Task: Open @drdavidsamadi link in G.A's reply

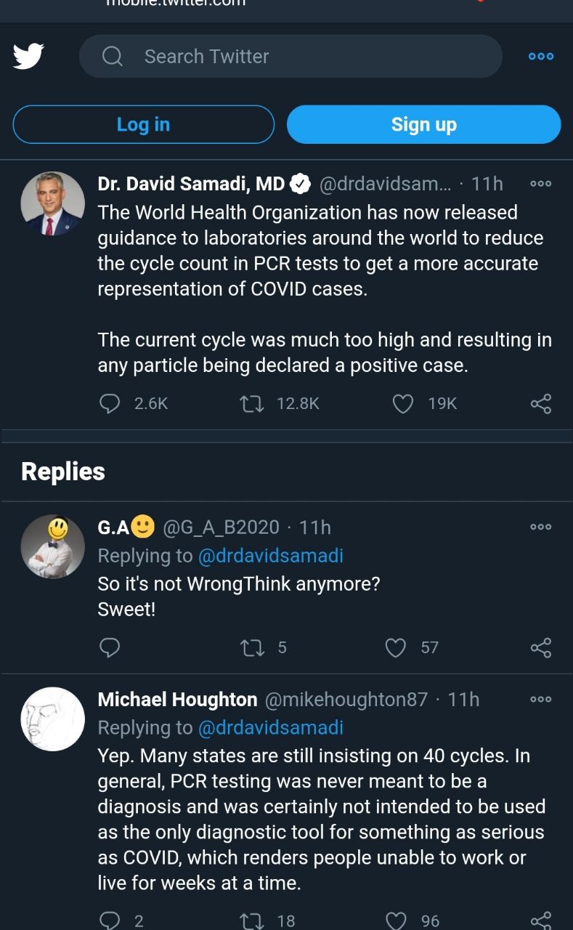Action: pos(270,556)
